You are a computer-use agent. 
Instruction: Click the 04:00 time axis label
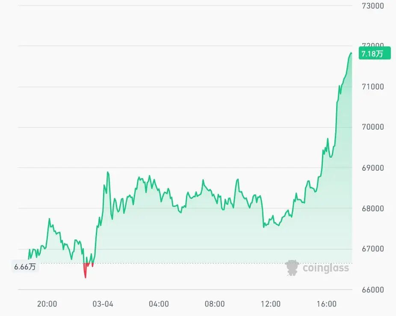tap(159, 304)
